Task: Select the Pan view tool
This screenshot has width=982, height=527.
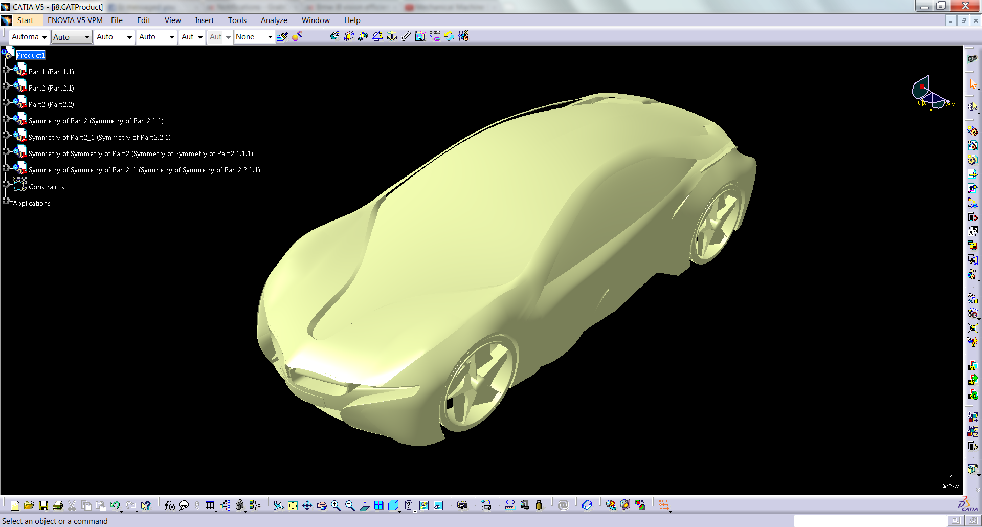Action: (307, 506)
